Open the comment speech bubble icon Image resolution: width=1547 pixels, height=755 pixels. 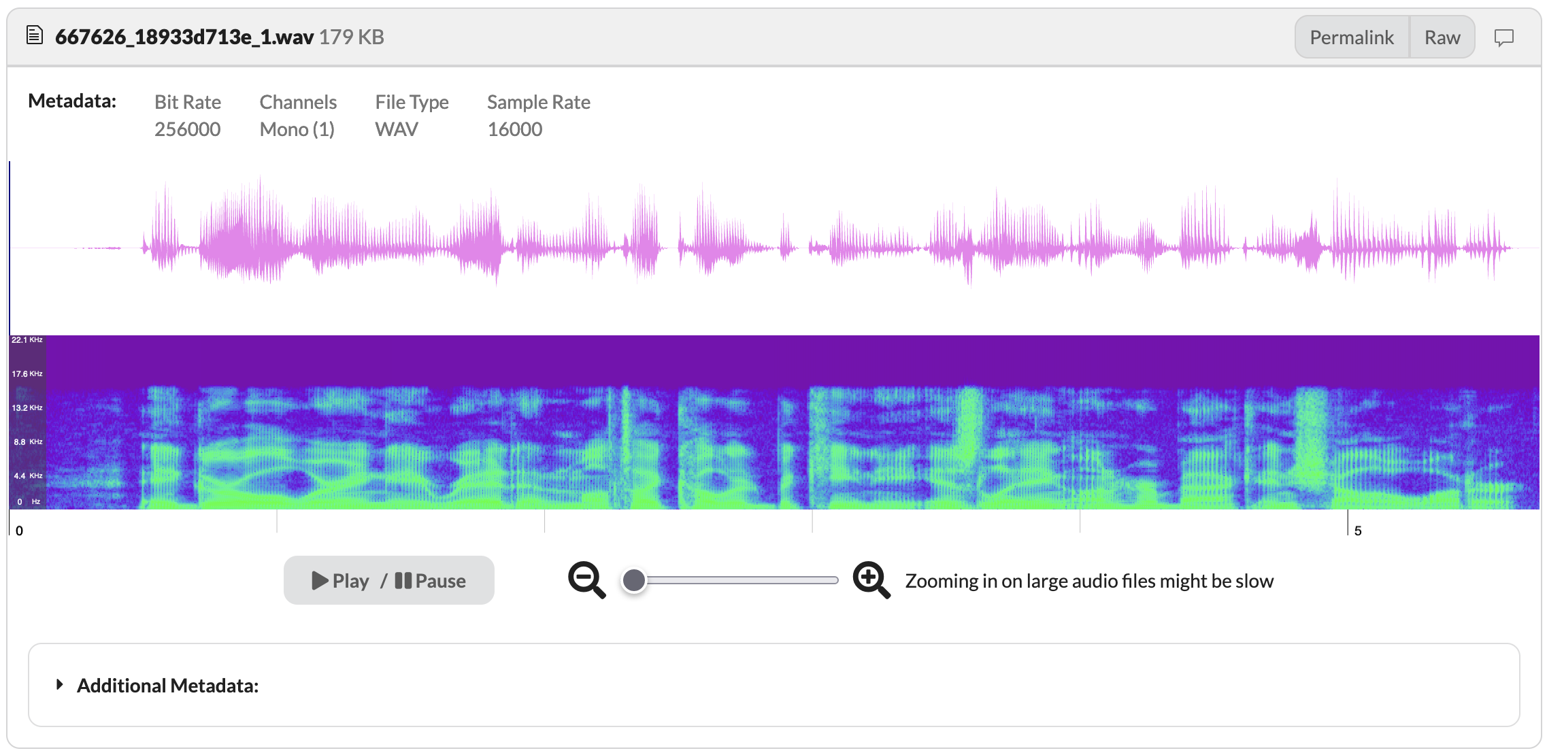1503,37
